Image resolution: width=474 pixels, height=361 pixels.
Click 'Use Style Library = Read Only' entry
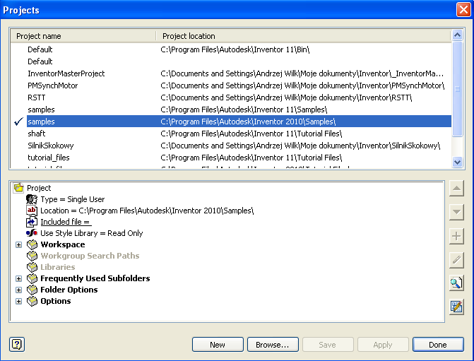[91, 233]
